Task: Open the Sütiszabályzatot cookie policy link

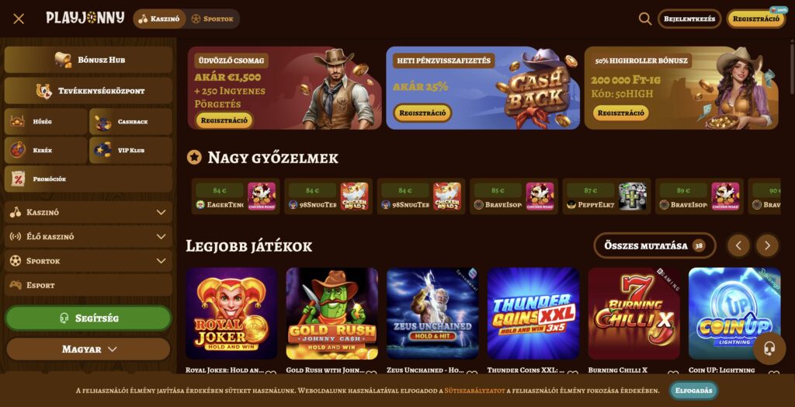Action: click(474, 391)
